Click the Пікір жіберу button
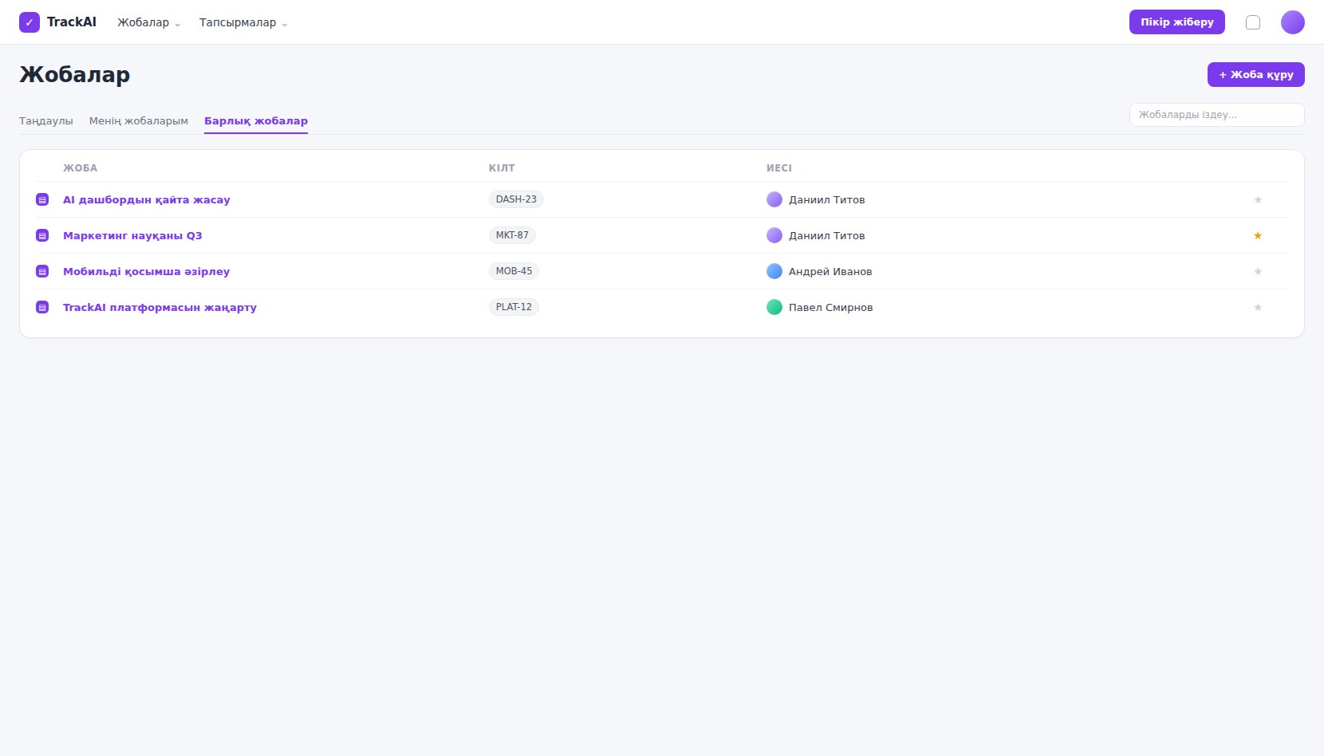The image size is (1324, 756). 1177,22
